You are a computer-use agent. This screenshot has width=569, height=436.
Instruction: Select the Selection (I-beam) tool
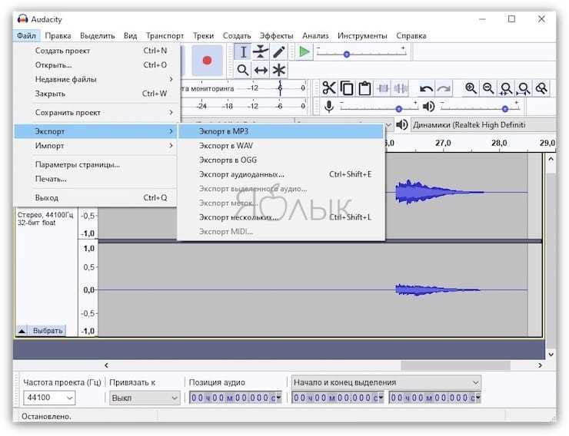click(x=242, y=52)
